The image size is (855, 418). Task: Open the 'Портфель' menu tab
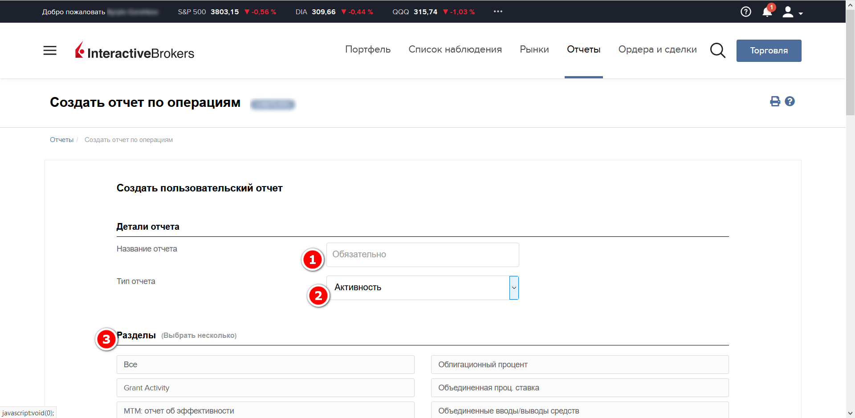point(368,49)
